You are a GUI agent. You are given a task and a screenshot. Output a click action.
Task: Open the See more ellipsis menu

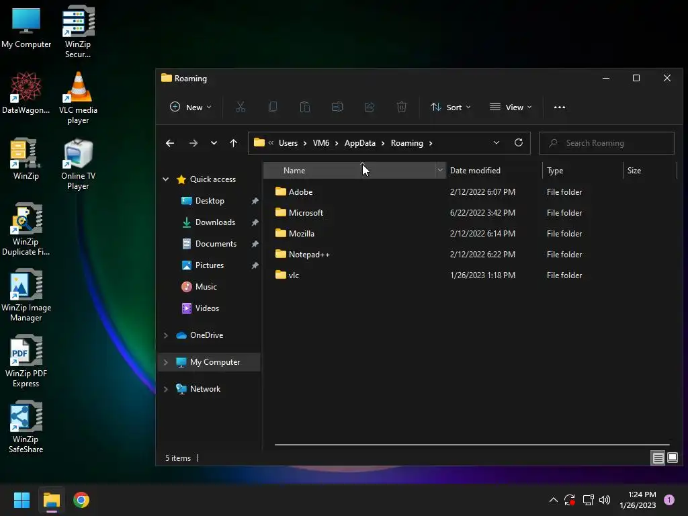[560, 107]
